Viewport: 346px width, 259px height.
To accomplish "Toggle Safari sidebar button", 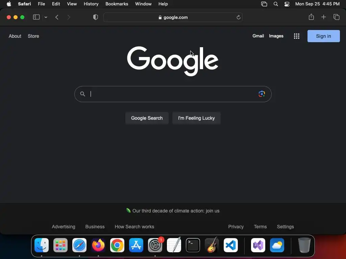I will pyautogui.click(x=36, y=17).
